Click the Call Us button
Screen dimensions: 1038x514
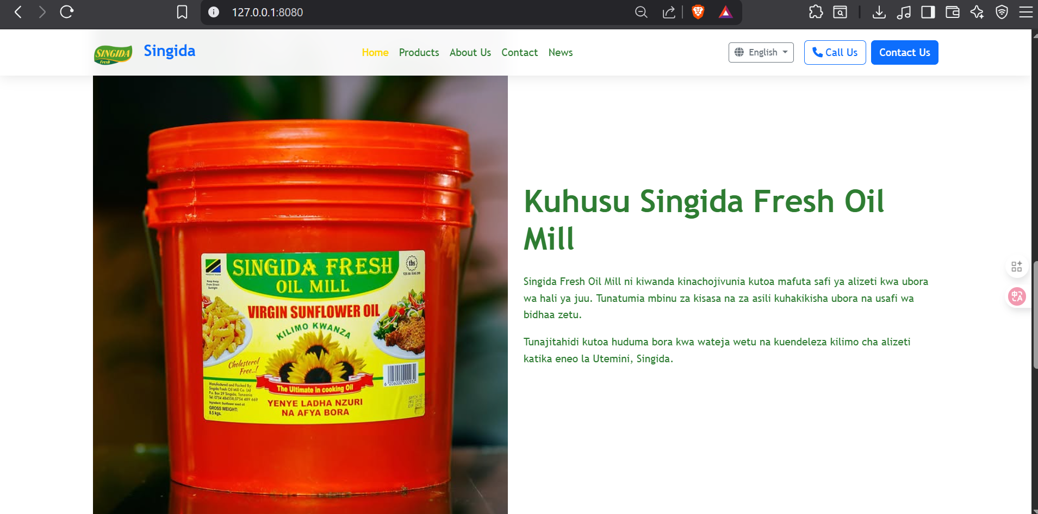click(835, 52)
